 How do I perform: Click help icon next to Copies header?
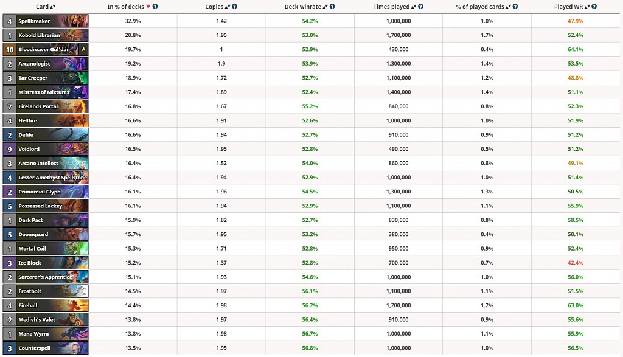[235, 7]
